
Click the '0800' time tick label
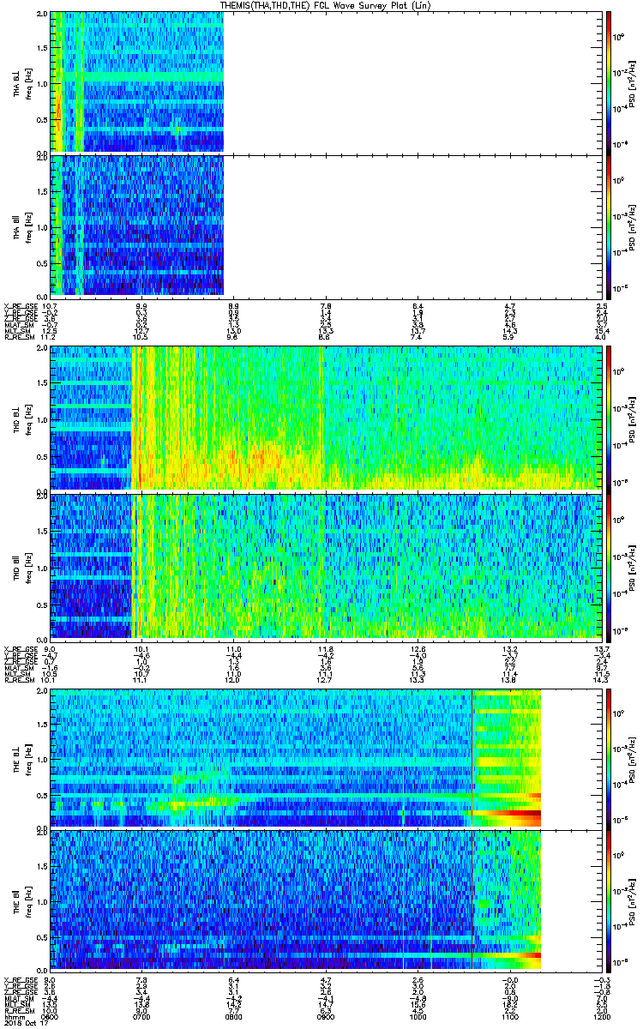233,1016
